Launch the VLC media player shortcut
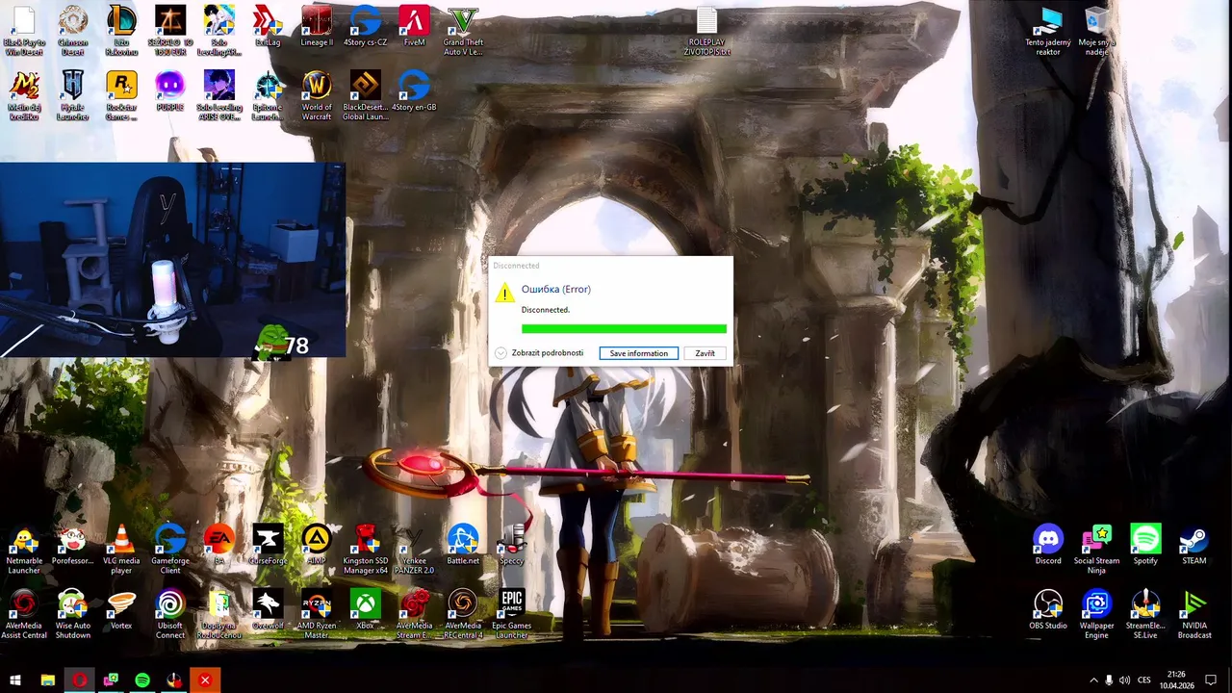The image size is (1232, 693). [121, 549]
